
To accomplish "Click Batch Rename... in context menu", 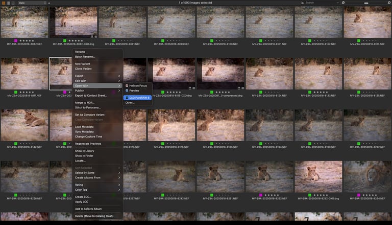I will (x=85, y=57).
